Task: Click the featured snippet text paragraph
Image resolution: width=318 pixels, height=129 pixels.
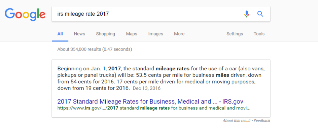Action: point(161,78)
